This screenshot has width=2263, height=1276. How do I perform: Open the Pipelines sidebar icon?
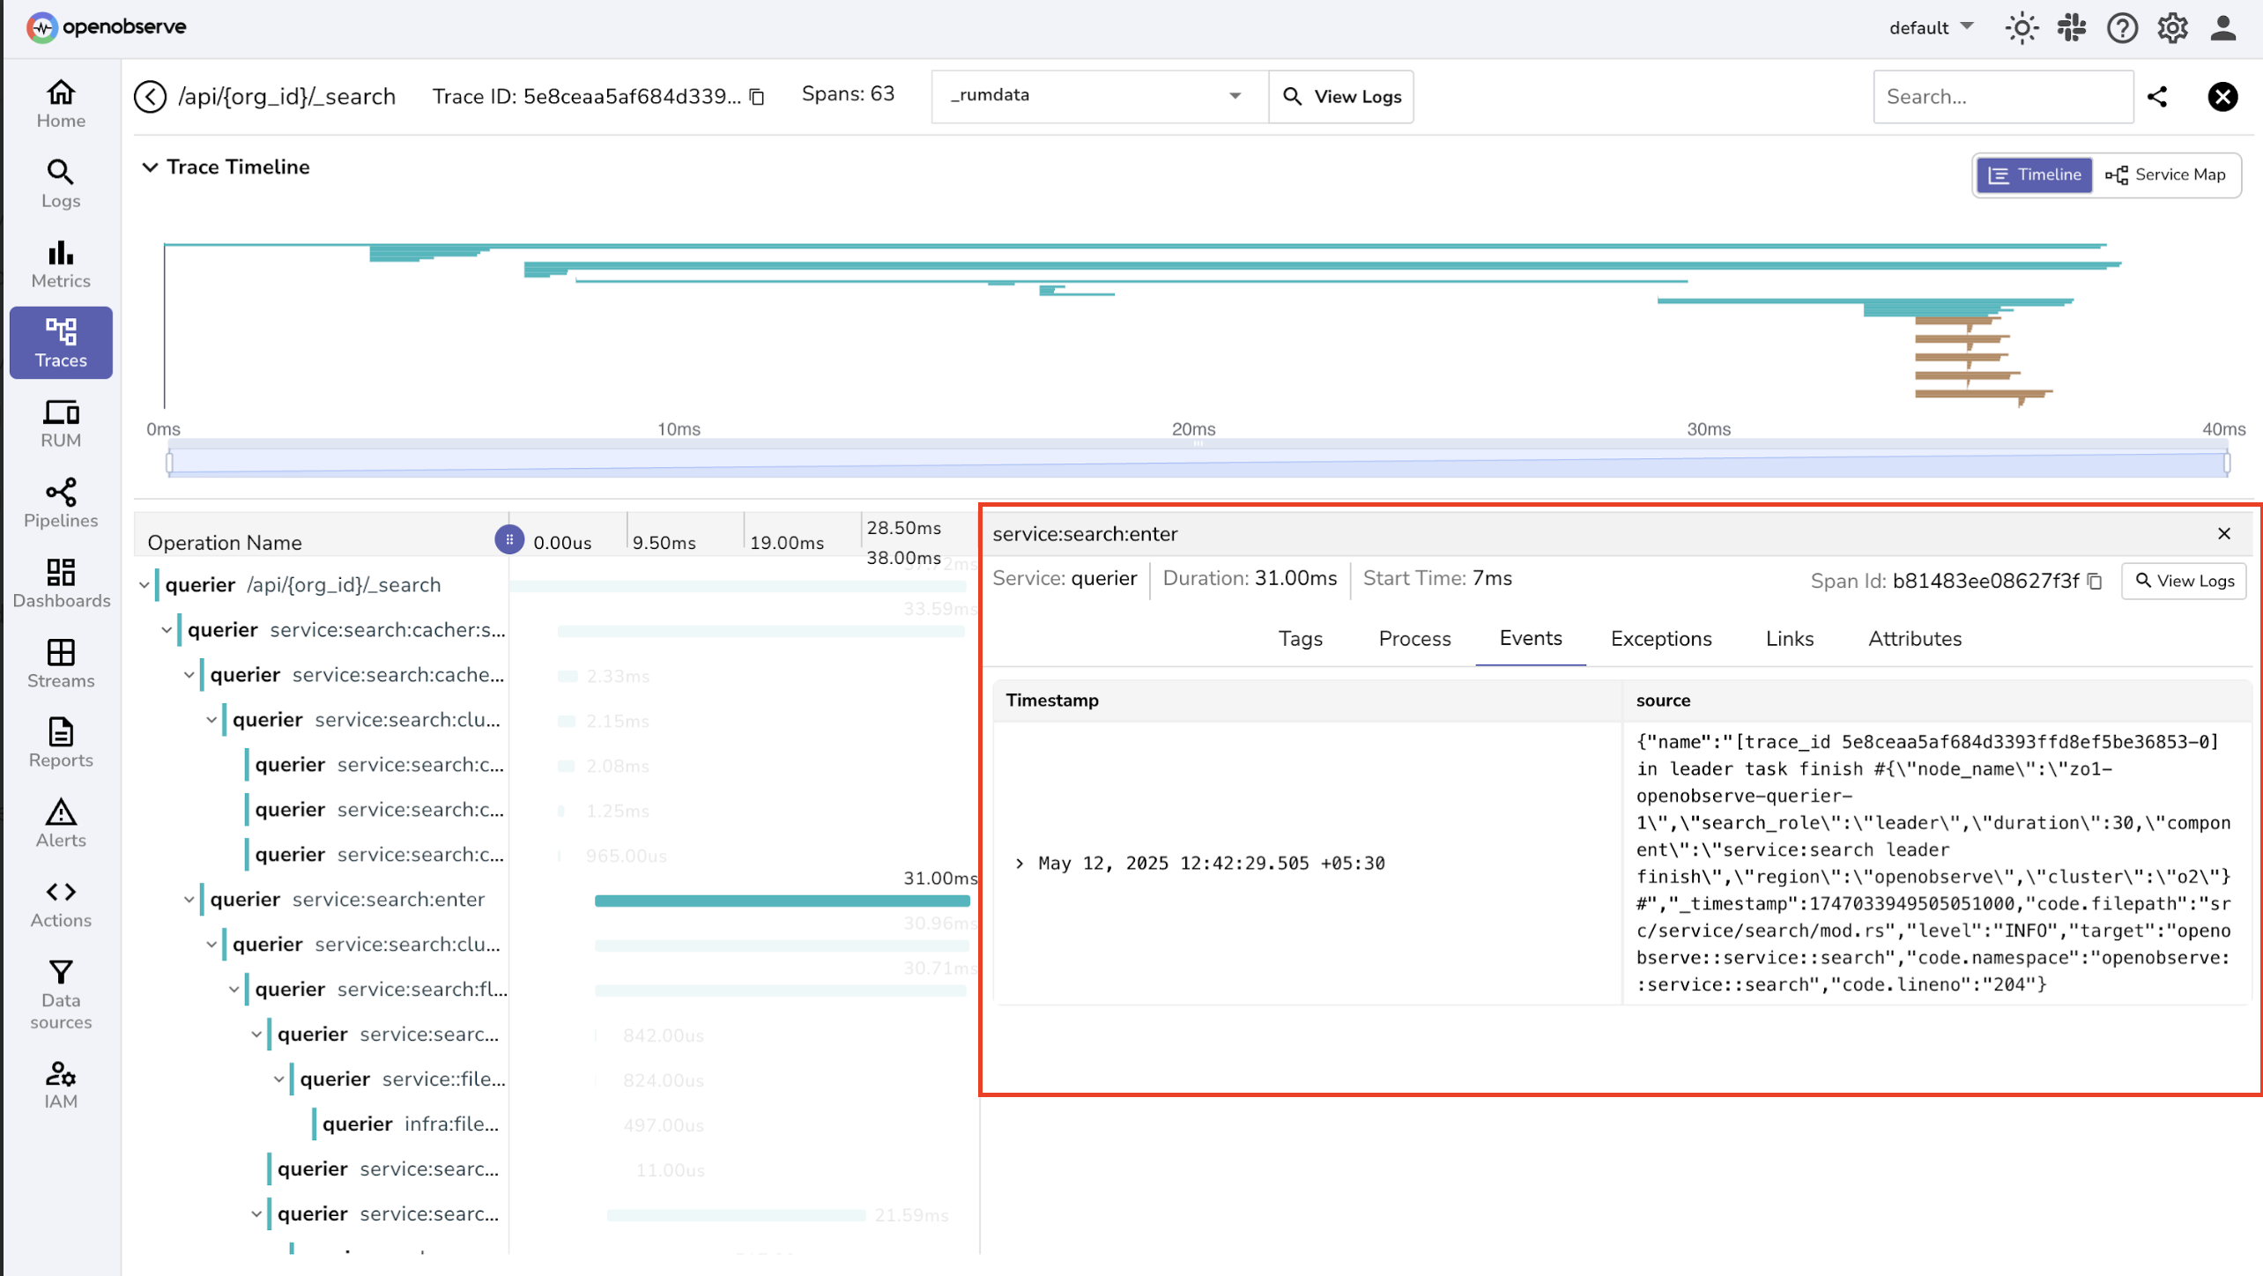tap(61, 503)
